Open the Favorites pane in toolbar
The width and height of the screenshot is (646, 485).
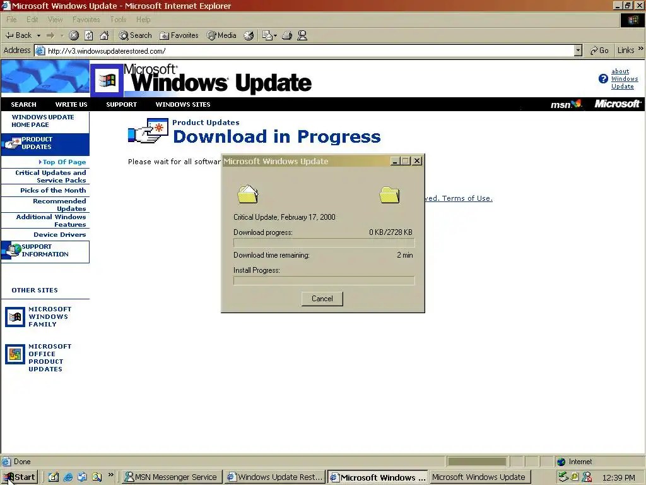tap(179, 35)
